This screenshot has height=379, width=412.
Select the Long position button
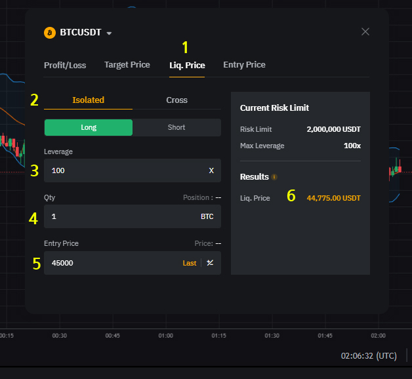[x=88, y=127]
